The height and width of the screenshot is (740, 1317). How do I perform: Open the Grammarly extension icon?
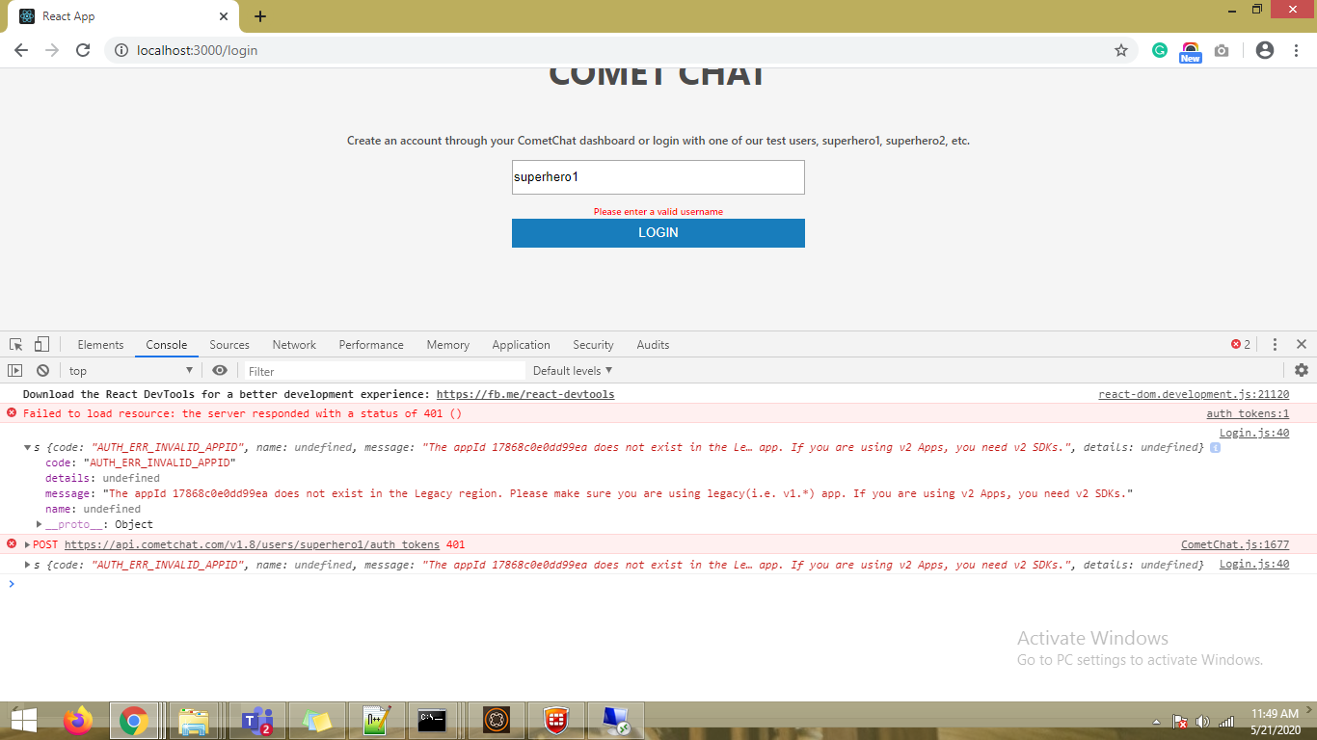(x=1160, y=50)
